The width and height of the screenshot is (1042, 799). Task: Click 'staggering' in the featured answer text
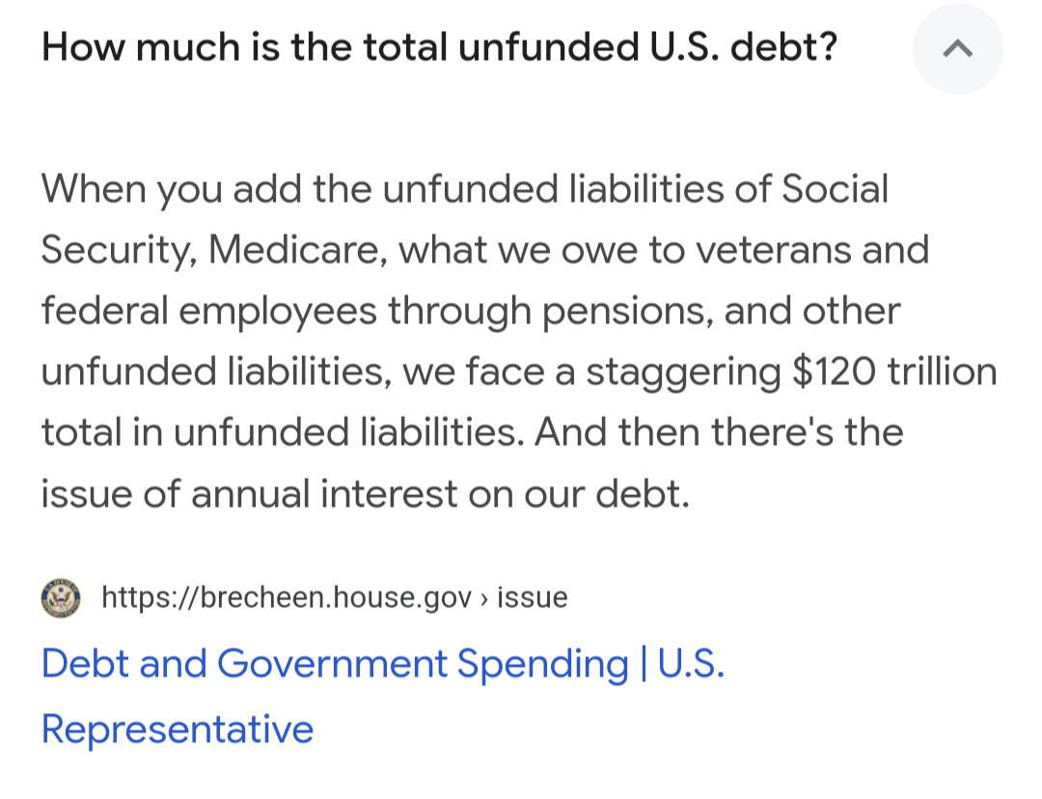[683, 372]
